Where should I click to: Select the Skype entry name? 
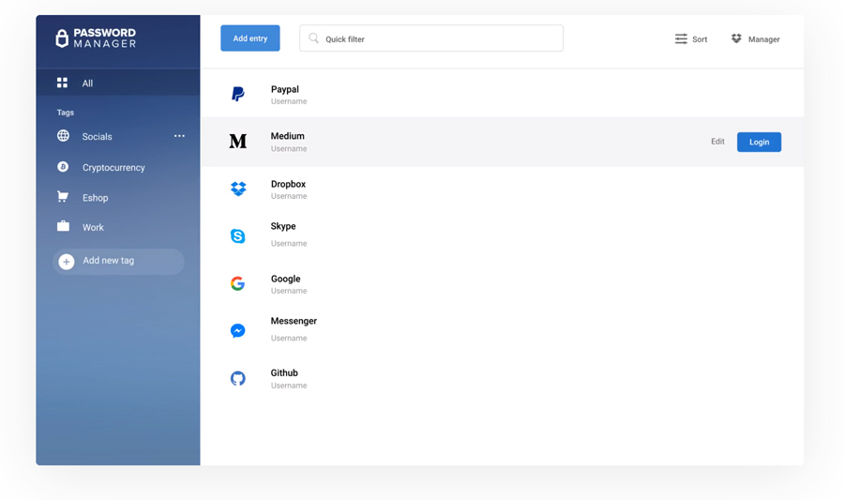point(283,226)
